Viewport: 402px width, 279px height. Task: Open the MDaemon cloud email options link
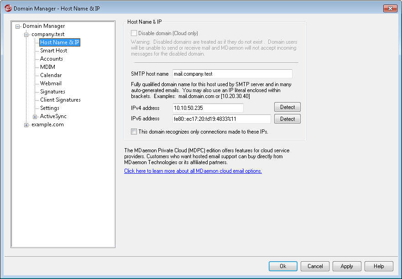193,171
